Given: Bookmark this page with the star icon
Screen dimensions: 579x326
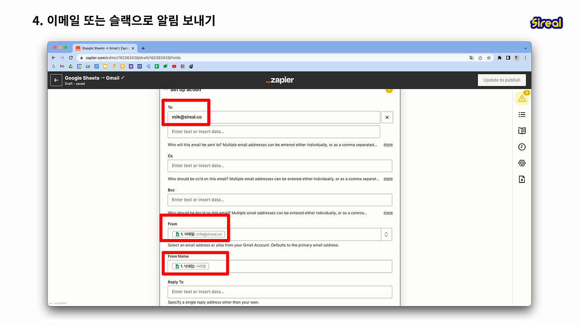Looking at the screenshot, I should 489,58.
